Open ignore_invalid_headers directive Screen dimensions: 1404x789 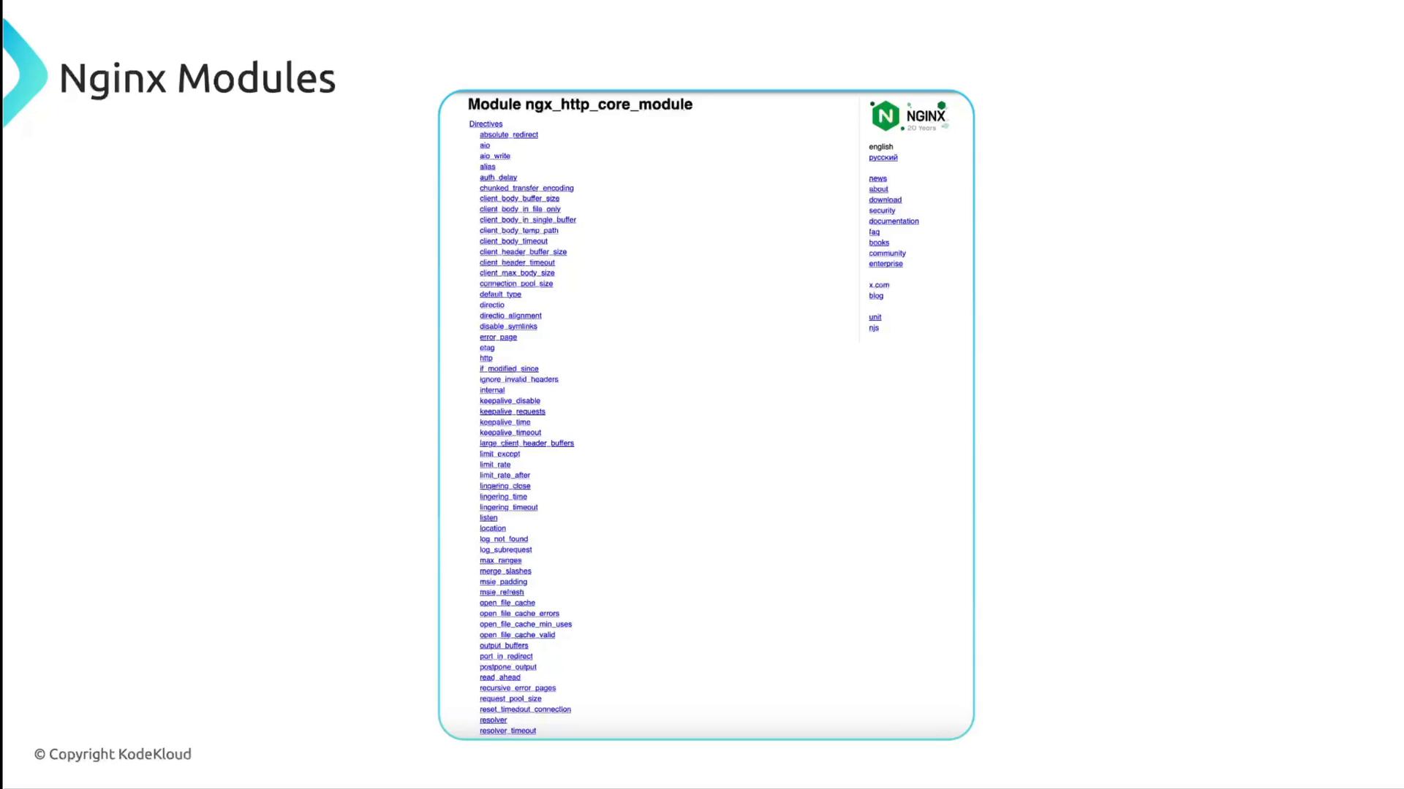(519, 380)
